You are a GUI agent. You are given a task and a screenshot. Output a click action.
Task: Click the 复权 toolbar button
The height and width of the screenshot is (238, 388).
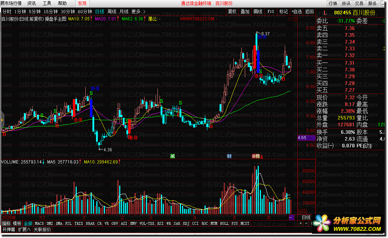pos(232,12)
